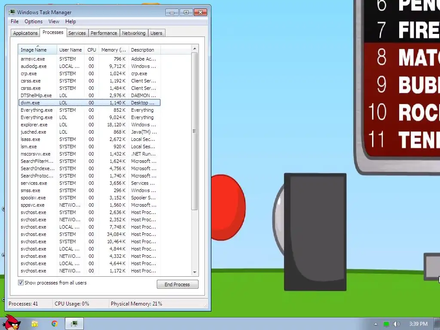This screenshot has height=330, width=440.
Task: Click the taskbar clock showing 3:39 PM
Action: tap(418, 324)
